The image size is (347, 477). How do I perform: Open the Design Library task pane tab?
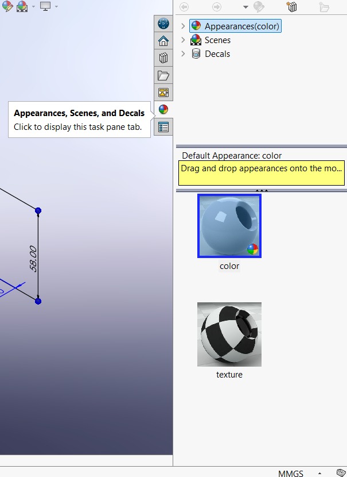coord(163,58)
